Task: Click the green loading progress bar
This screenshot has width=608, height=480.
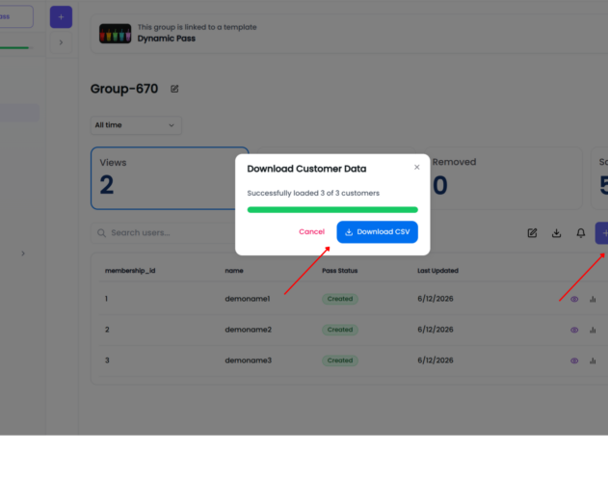Action: [332, 210]
